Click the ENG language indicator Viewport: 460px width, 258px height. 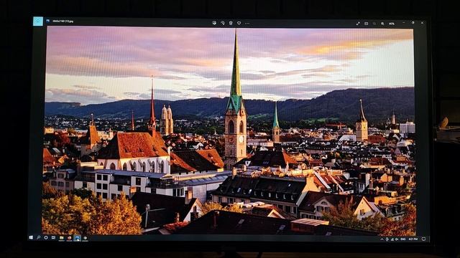(x=403, y=239)
